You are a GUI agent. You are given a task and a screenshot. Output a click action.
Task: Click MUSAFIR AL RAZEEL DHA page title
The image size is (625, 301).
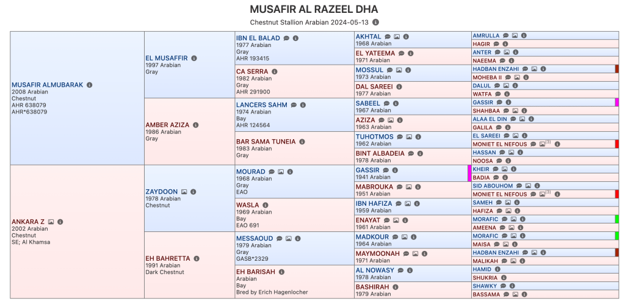click(314, 9)
